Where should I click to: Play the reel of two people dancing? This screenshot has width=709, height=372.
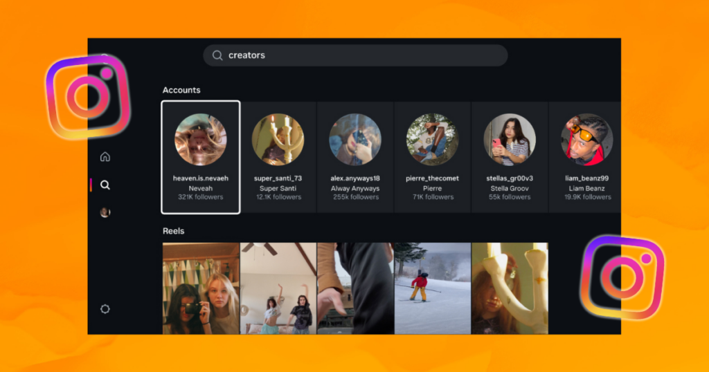[x=278, y=288]
